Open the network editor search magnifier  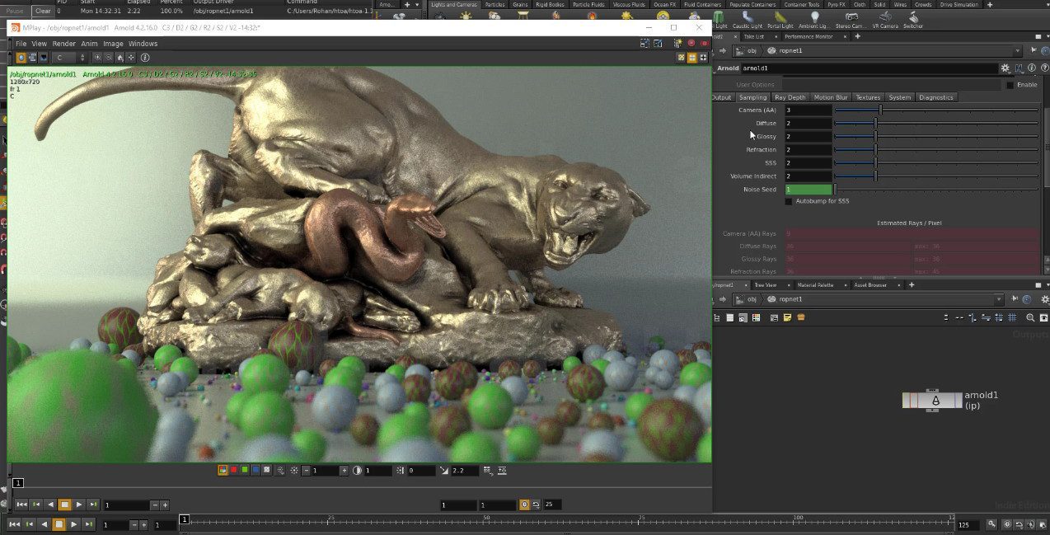pos(1029,317)
